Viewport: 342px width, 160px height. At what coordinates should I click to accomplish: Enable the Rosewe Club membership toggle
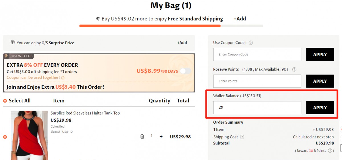[x=185, y=71]
